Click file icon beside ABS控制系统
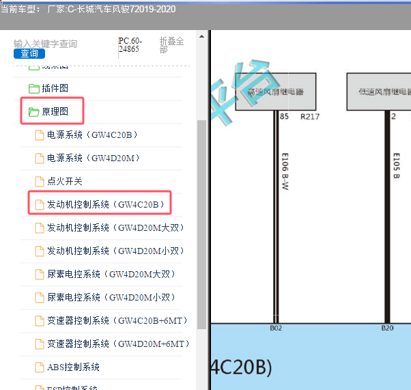The height and width of the screenshot is (390, 411). coord(40,367)
